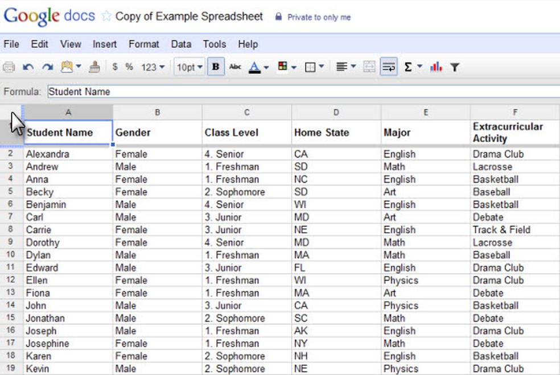Click the paint format stamp icon
The width and height of the screenshot is (560, 375).
[x=94, y=67]
